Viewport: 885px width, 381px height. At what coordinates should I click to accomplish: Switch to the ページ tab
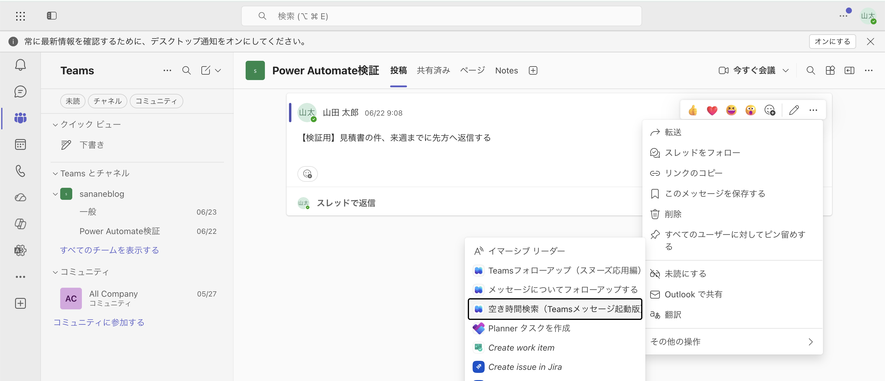[x=472, y=70]
